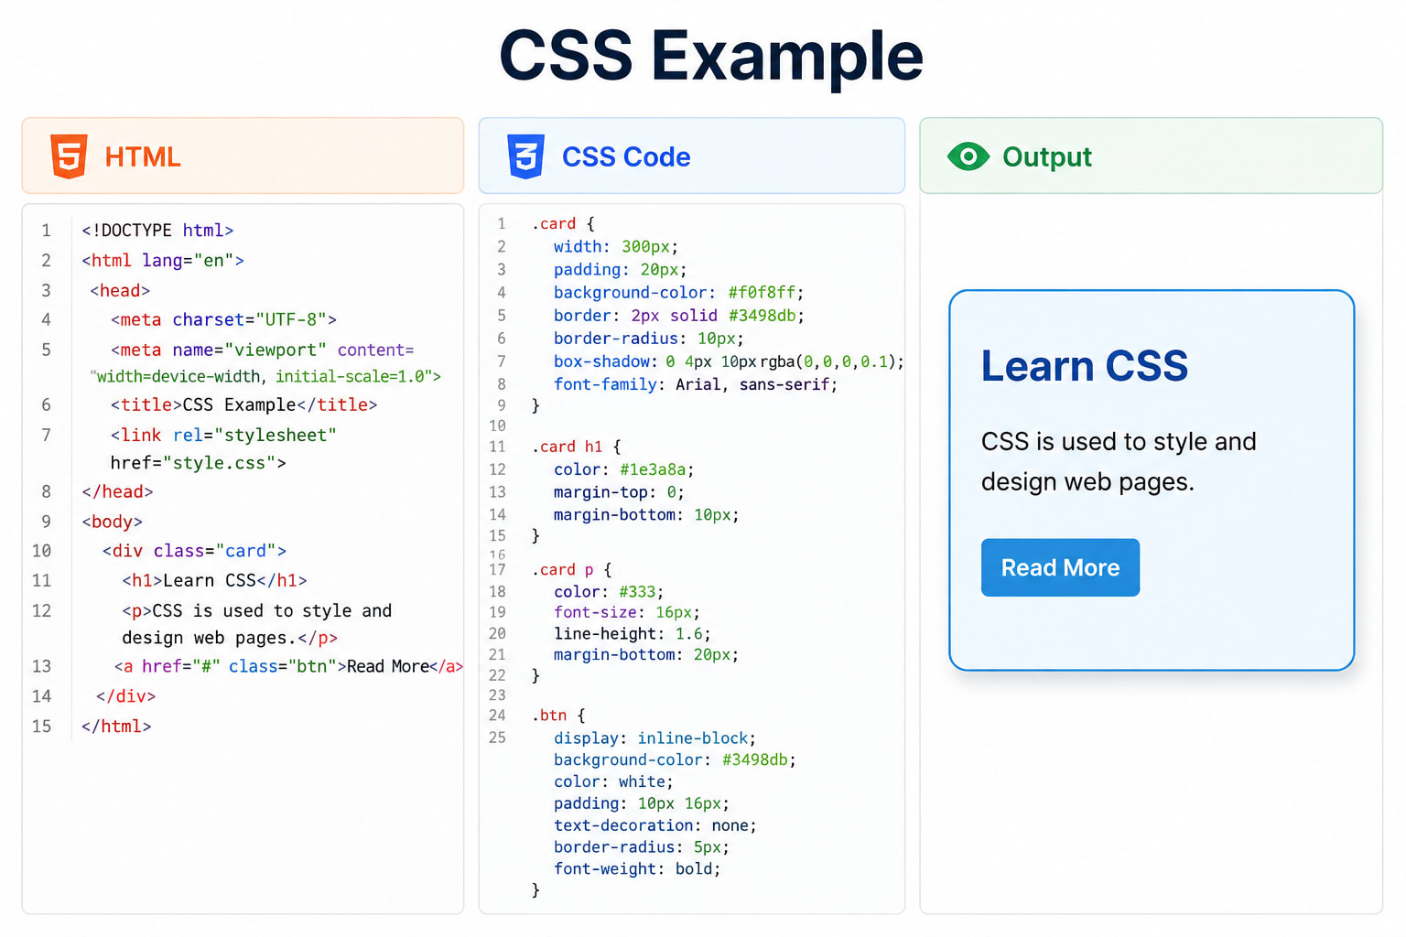This screenshot has width=1406, height=937.
Task: Click the 'background-color: #3498db;' line
Action: (675, 760)
